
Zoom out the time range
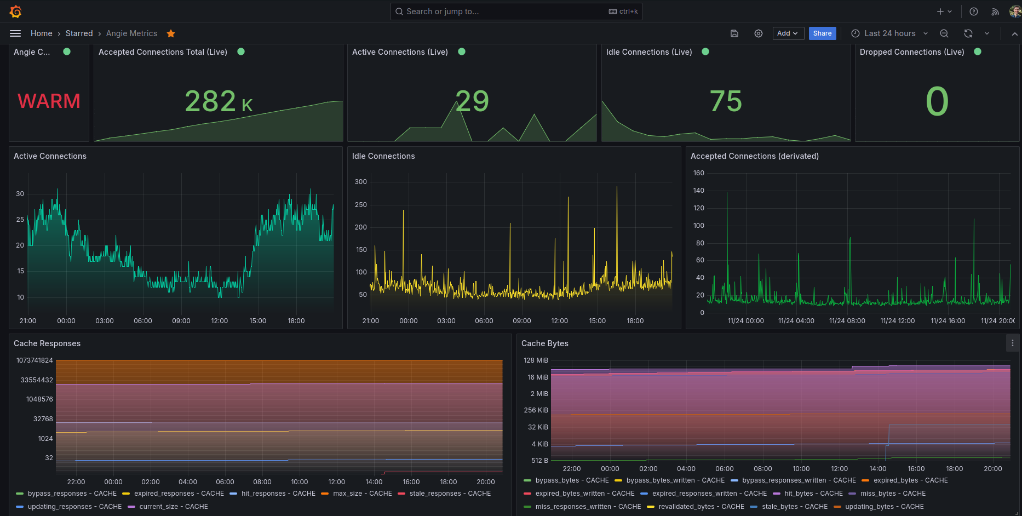(944, 33)
